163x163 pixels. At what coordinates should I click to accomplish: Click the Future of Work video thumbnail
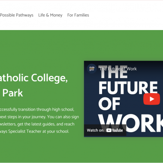point(124,99)
